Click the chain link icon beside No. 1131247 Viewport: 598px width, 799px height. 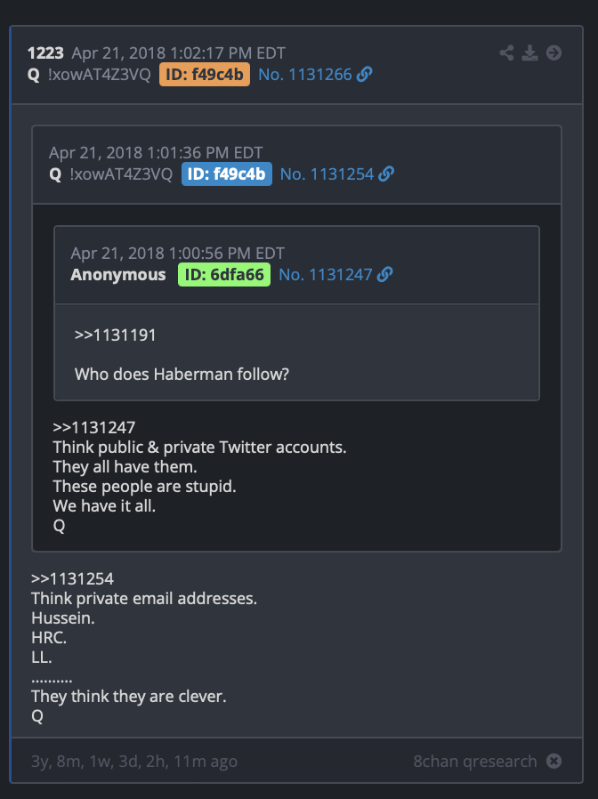pos(385,275)
